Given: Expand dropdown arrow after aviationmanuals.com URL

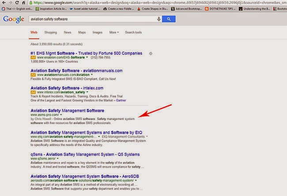Looking at the screenshot, I should coord(92,75).
